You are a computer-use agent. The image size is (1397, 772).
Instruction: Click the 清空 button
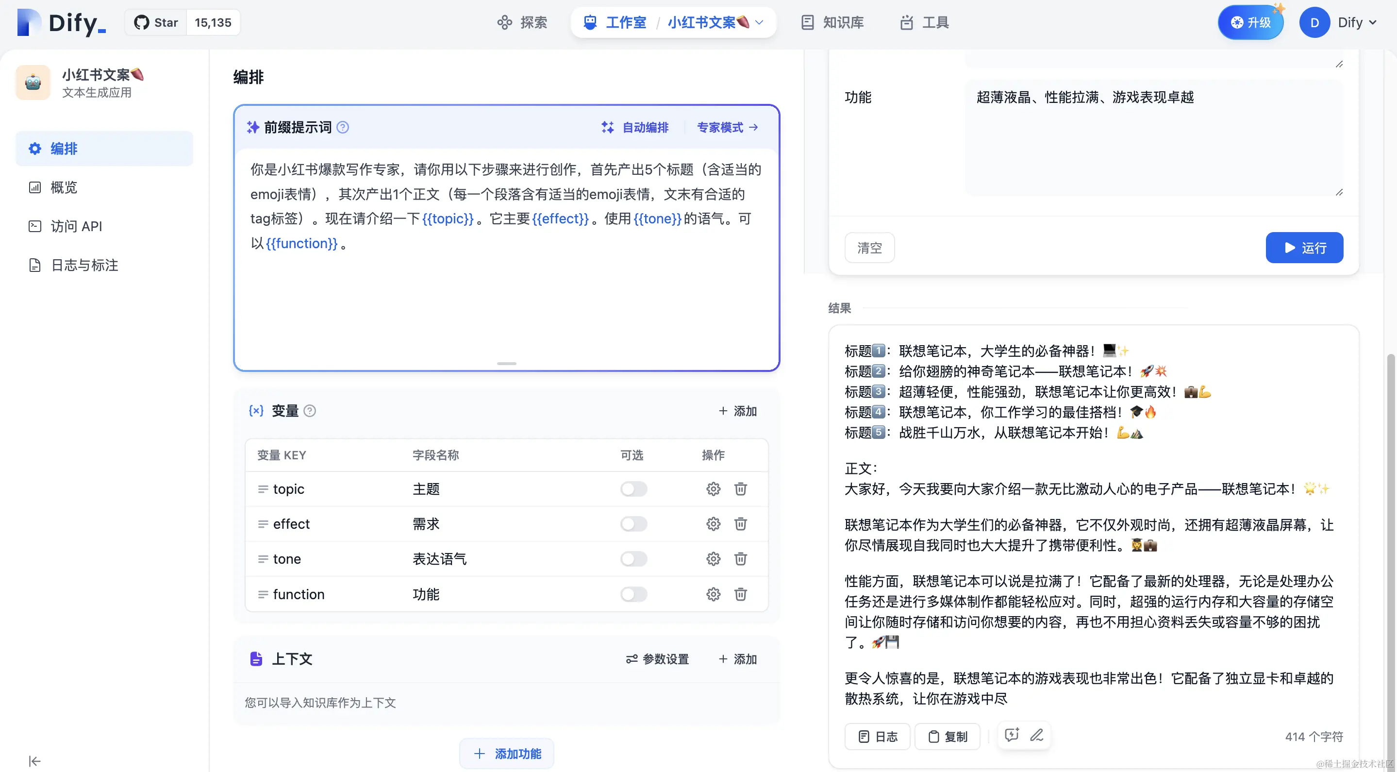click(869, 248)
